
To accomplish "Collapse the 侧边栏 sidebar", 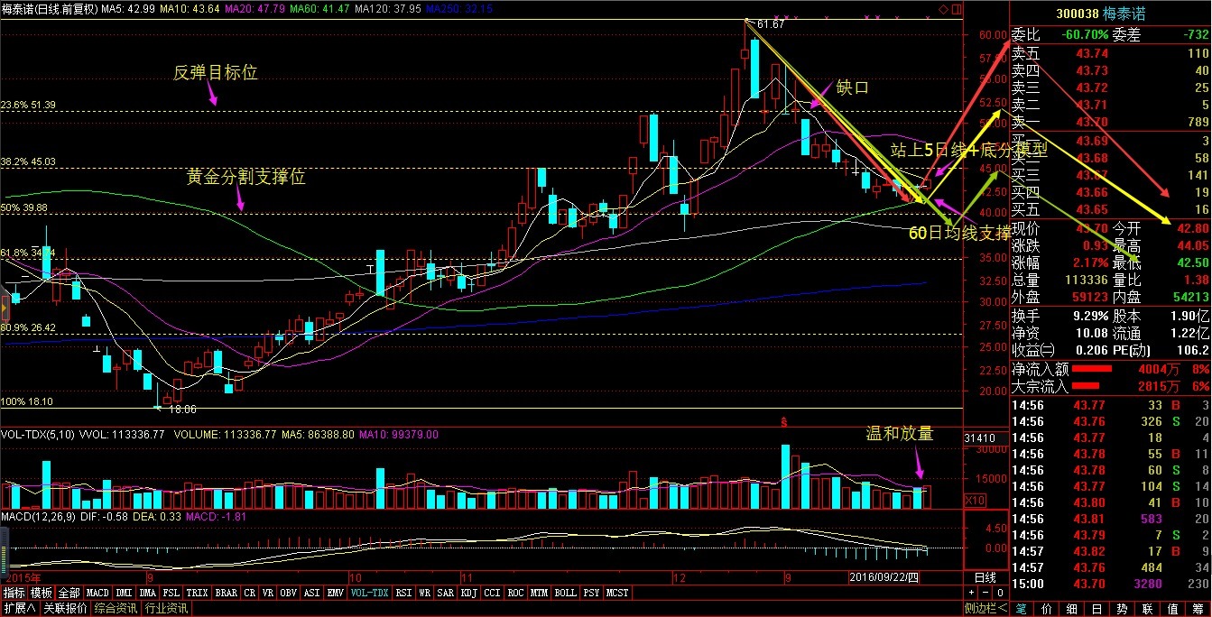I will click(985, 609).
